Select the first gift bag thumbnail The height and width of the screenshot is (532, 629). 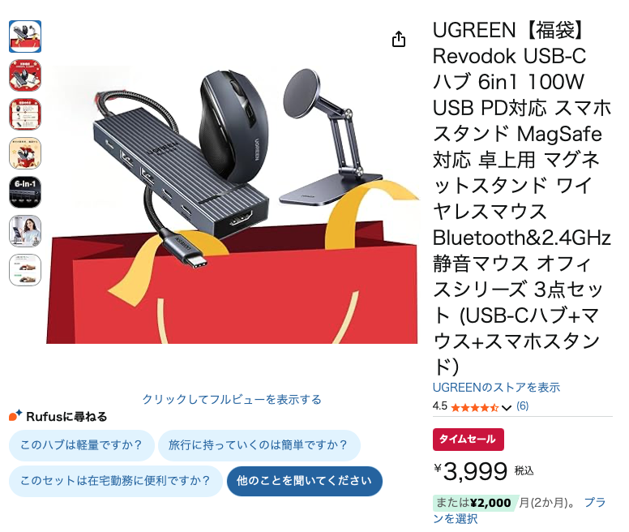[25, 36]
